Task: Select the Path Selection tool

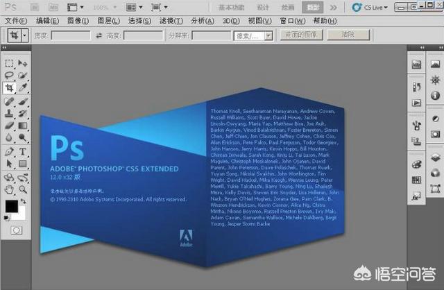Action: (9, 164)
